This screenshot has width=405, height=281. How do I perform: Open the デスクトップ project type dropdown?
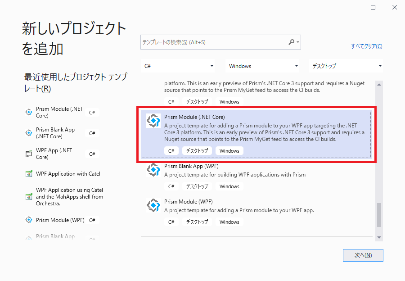[x=346, y=66]
